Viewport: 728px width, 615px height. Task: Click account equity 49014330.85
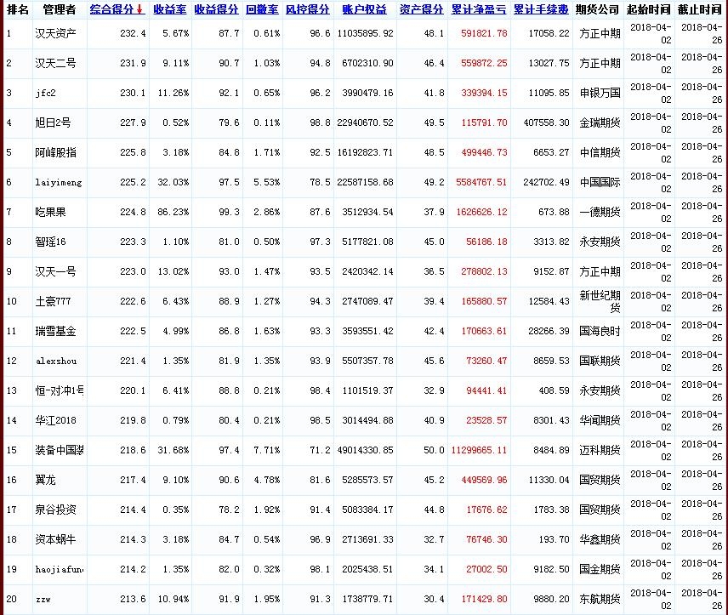tap(366, 450)
